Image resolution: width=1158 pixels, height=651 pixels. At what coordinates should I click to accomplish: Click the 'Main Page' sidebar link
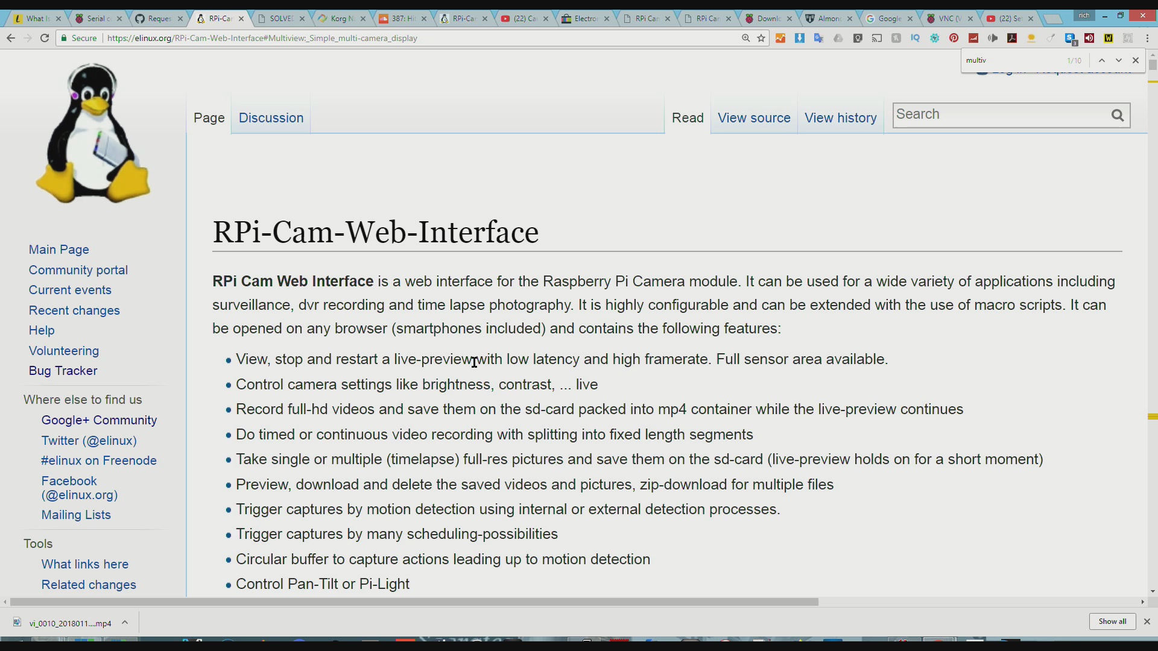pyautogui.click(x=59, y=250)
